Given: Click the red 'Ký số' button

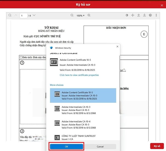Looking at the screenshot, I should pyautogui.click(x=157, y=146).
